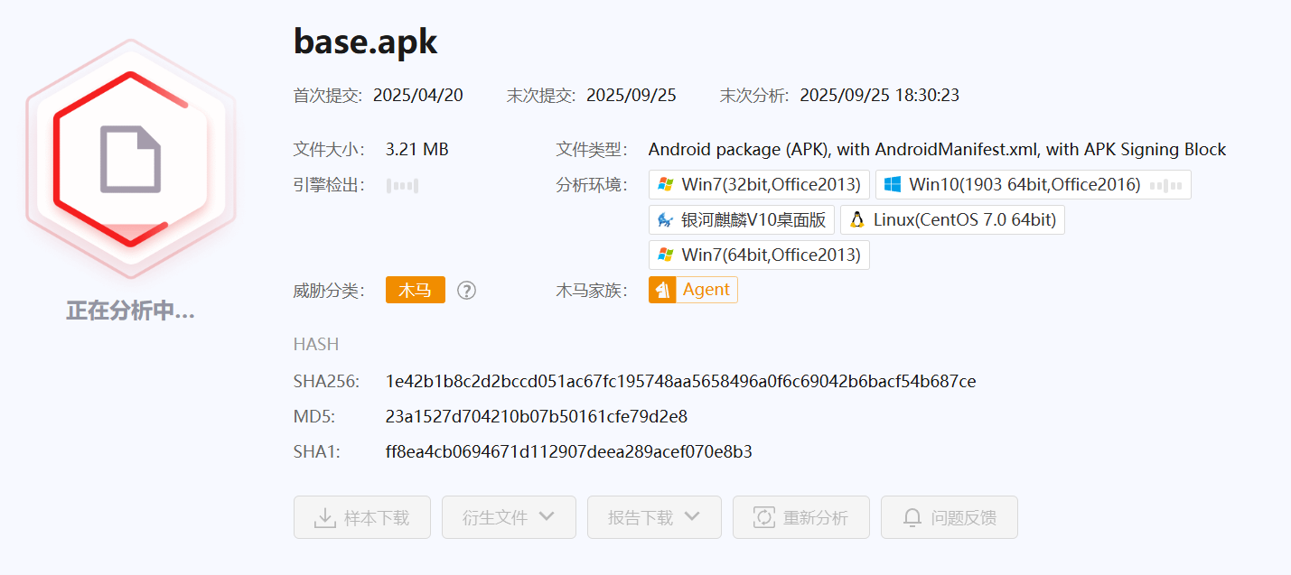Open the Agent trojan family link
The width and height of the screenshot is (1291, 575).
point(706,290)
